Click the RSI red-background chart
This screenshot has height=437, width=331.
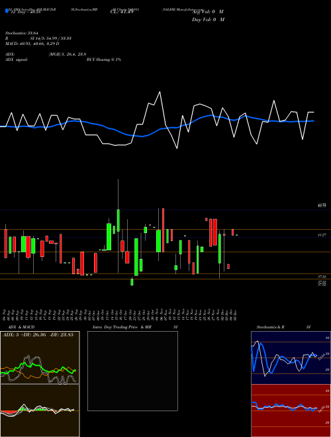coord(291,411)
